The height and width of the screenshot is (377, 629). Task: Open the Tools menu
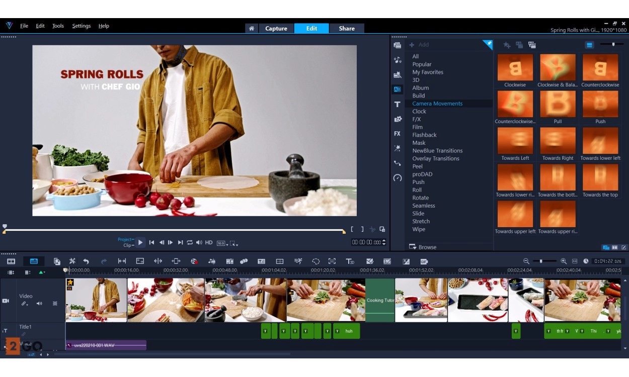point(58,26)
